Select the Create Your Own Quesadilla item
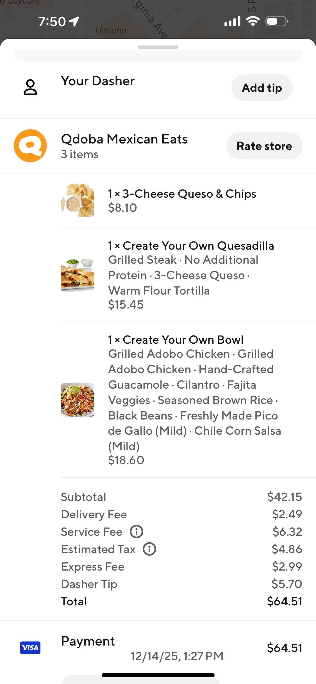316x684 pixels. click(191, 246)
